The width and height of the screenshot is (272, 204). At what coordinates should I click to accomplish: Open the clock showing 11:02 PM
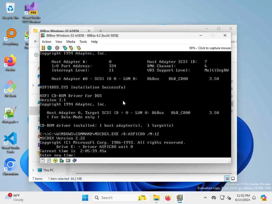[x=243, y=198]
